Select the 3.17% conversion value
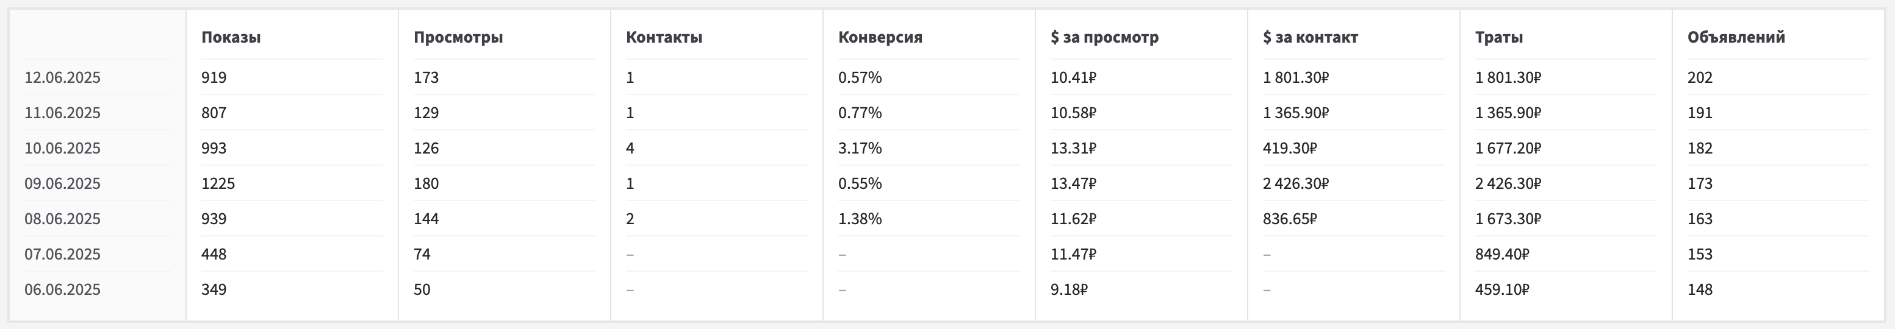The width and height of the screenshot is (1895, 329). [x=860, y=147]
